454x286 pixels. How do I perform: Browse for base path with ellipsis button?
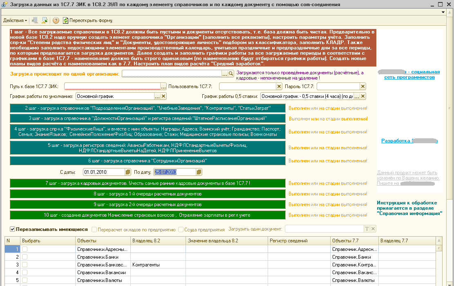click(x=163, y=86)
